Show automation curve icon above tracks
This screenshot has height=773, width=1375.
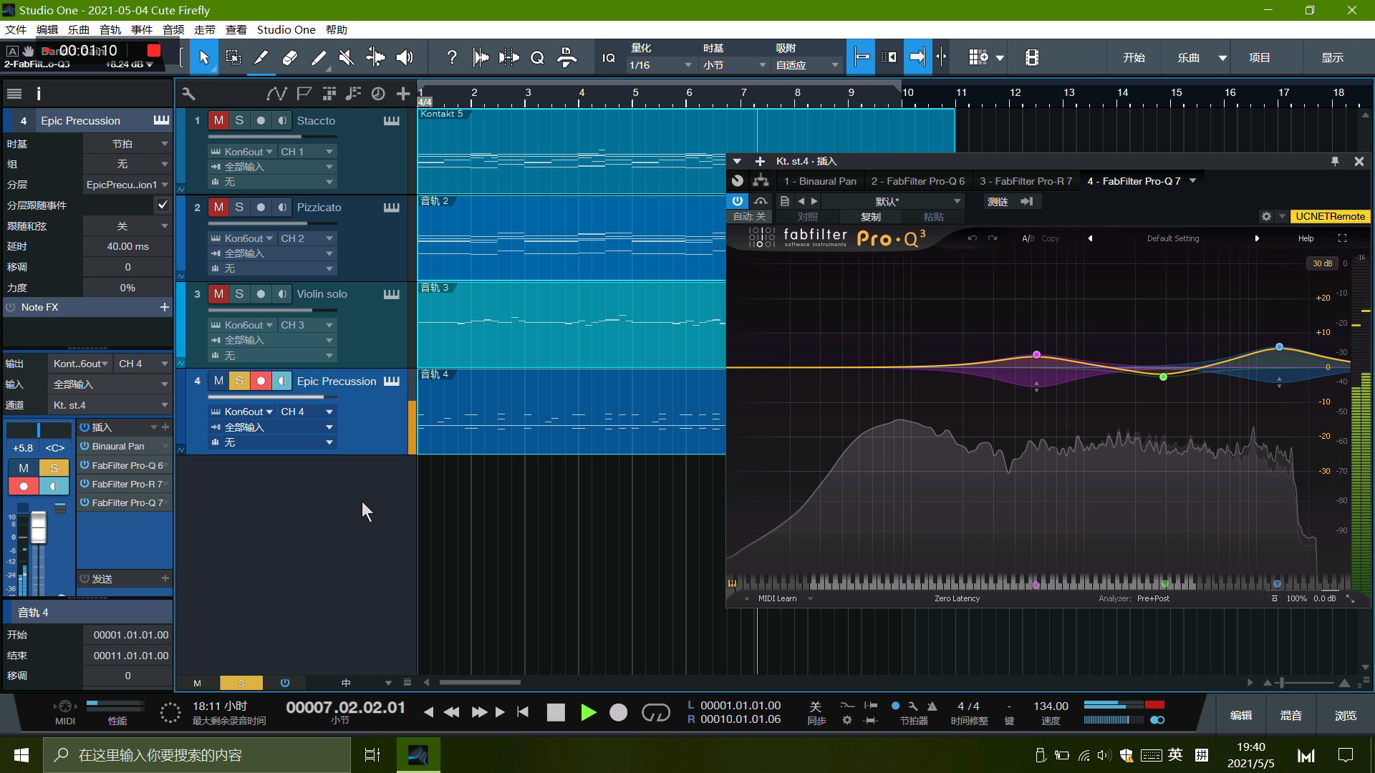pyautogui.click(x=276, y=94)
